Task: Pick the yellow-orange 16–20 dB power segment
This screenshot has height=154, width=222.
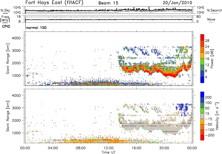Action: click(x=202, y=56)
